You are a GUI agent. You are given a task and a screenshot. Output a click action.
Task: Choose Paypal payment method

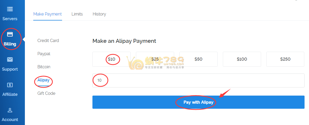(x=44, y=54)
